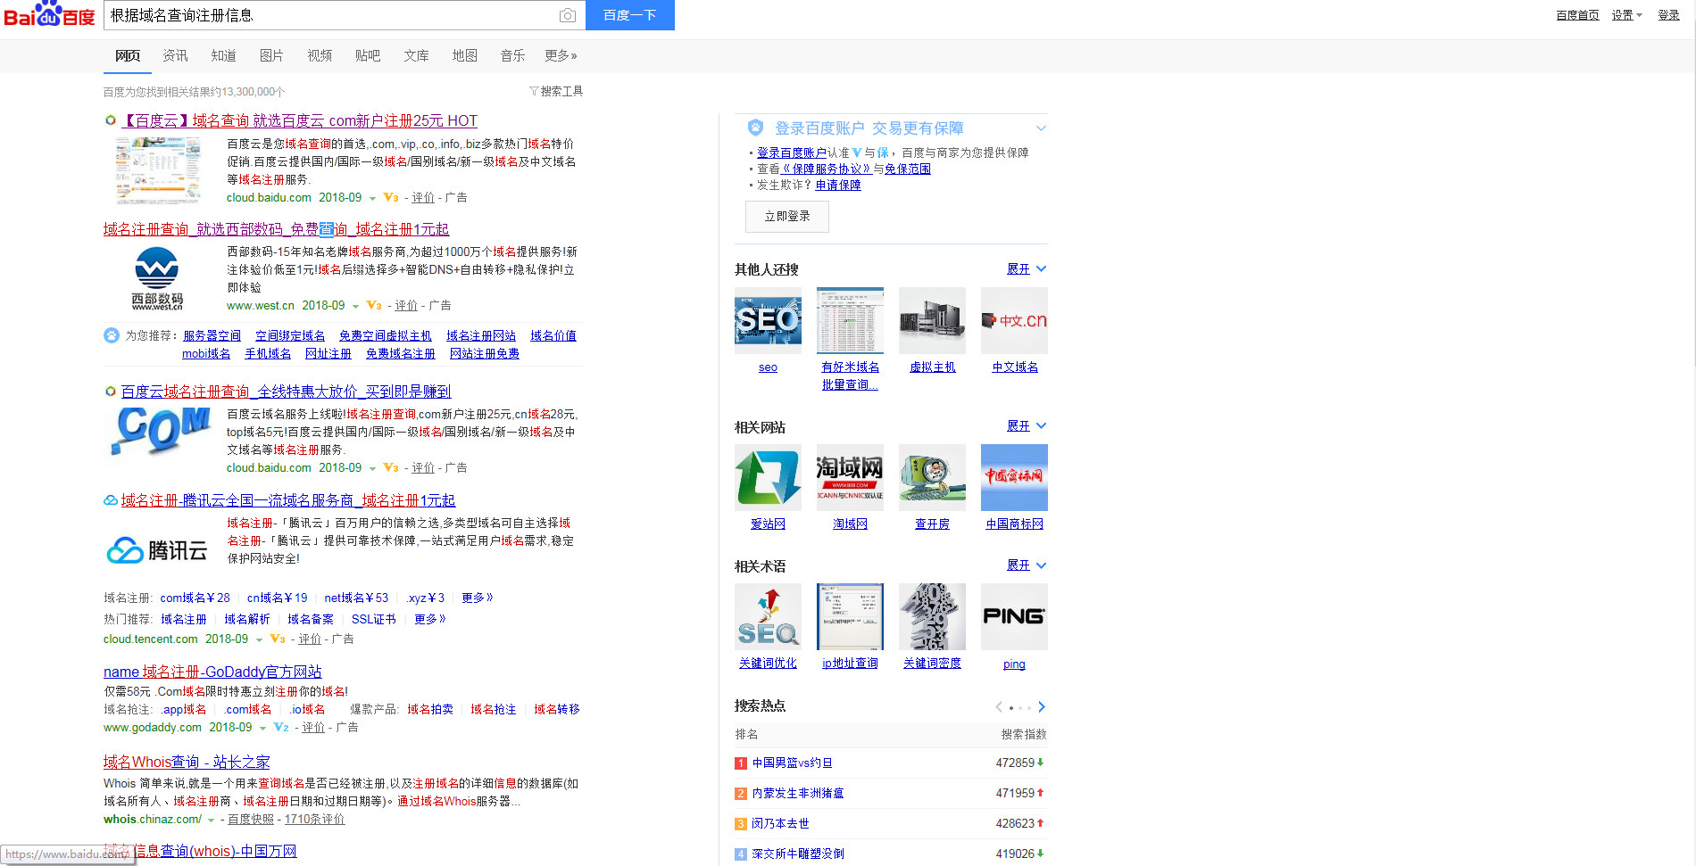Screen dimensions: 1696x866
Task: Open the PING thumbnail image
Action: click(1014, 616)
